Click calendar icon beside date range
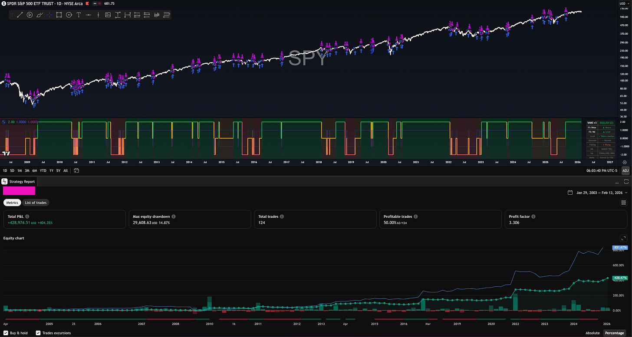632x337 pixels. click(570, 193)
